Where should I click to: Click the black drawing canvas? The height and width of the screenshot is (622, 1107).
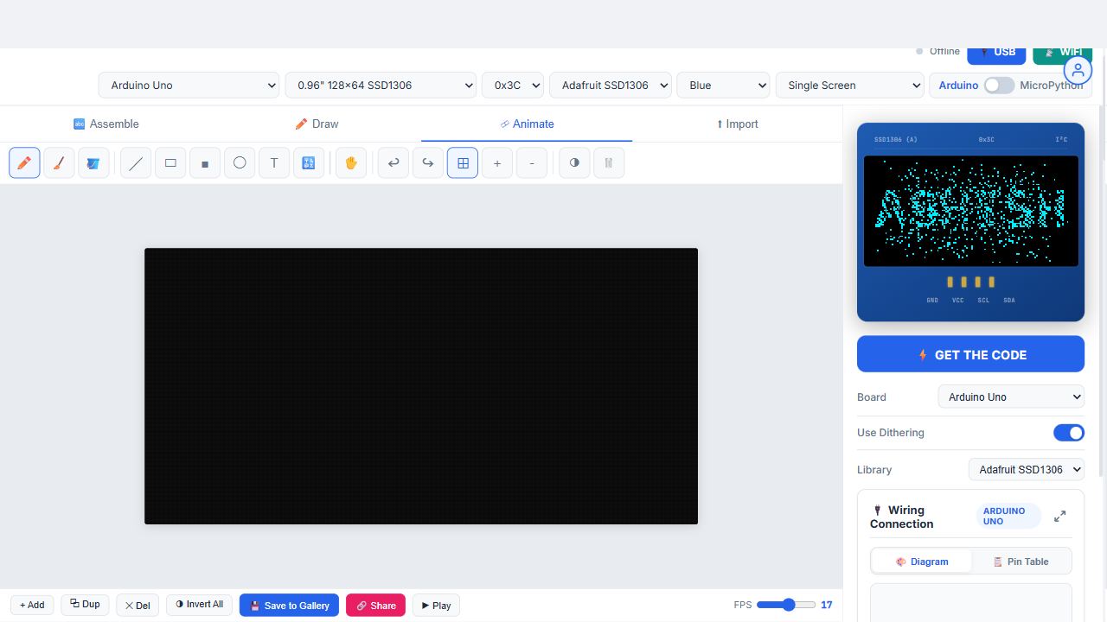click(421, 386)
